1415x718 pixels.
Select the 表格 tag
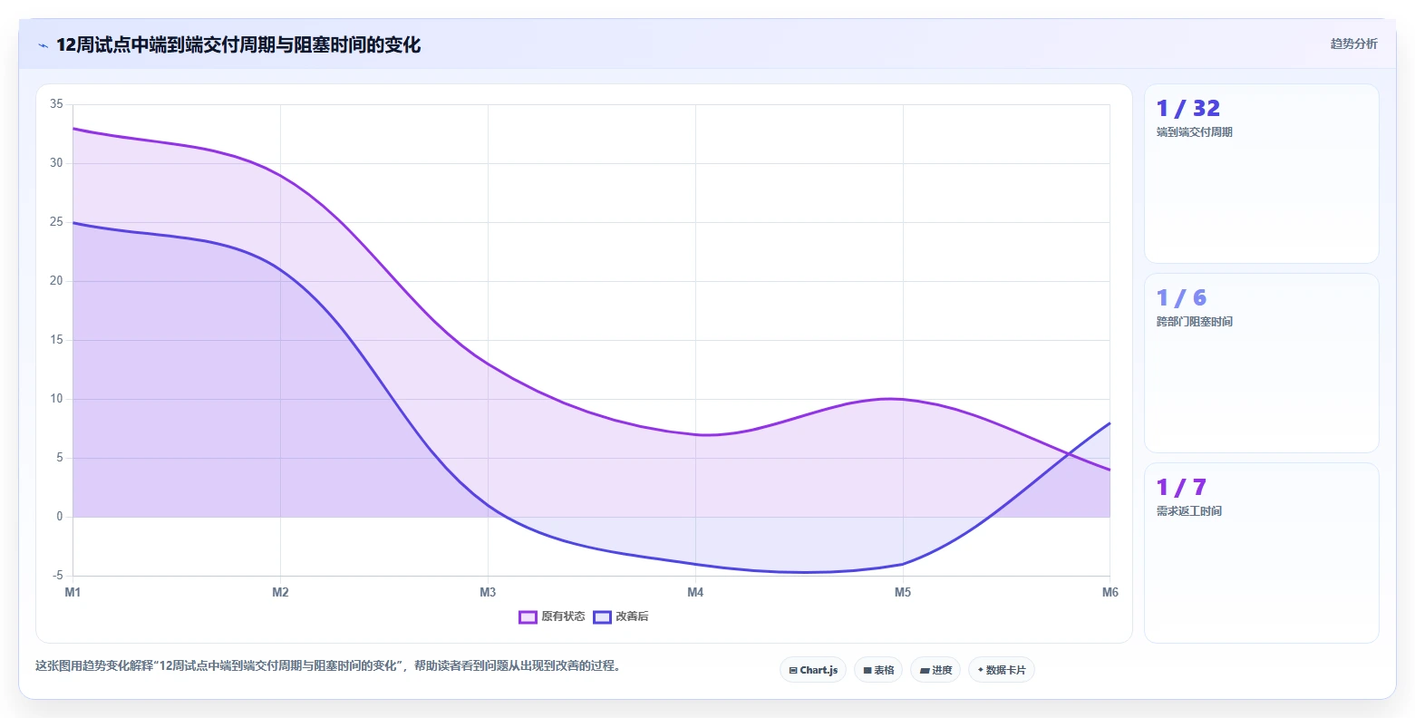click(x=878, y=670)
